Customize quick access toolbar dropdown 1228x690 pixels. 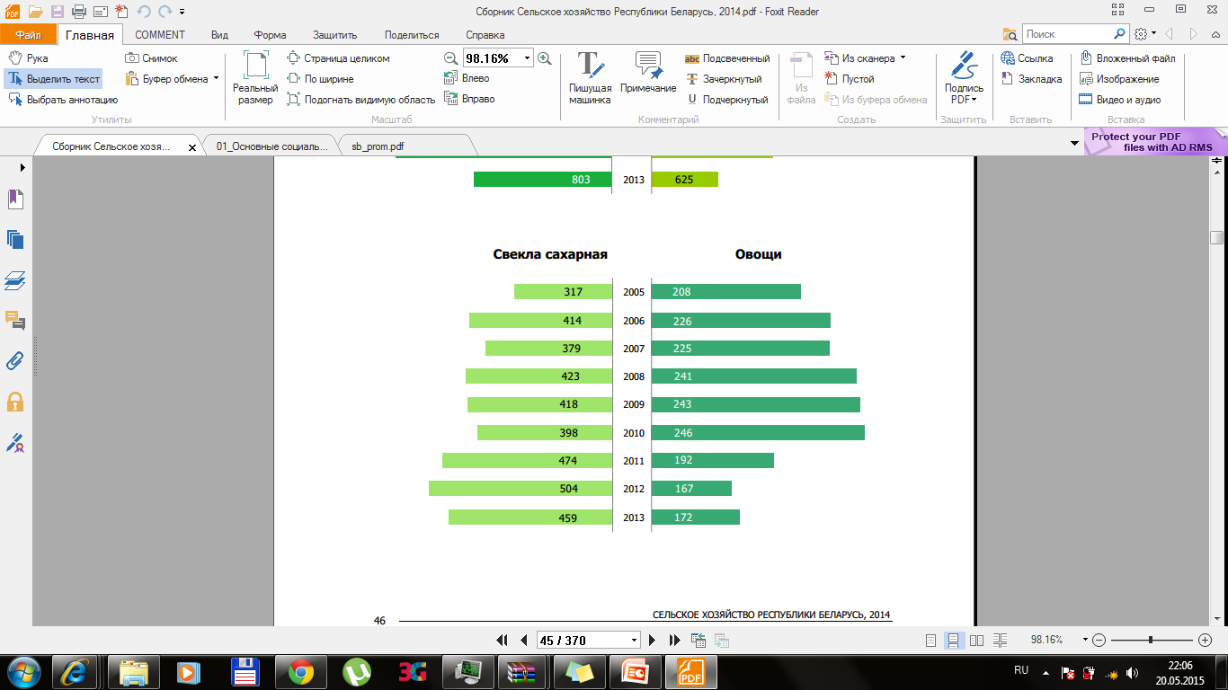coord(182,12)
